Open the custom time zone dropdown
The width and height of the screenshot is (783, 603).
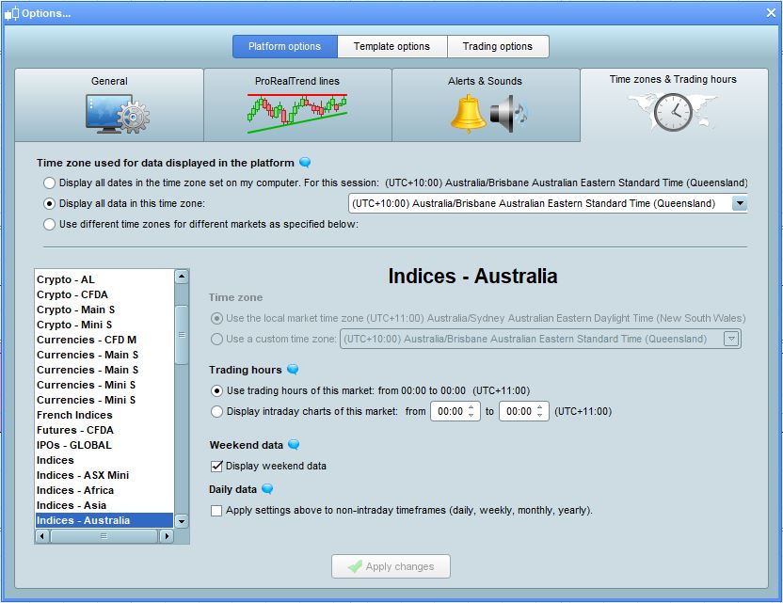pyautogui.click(x=731, y=339)
